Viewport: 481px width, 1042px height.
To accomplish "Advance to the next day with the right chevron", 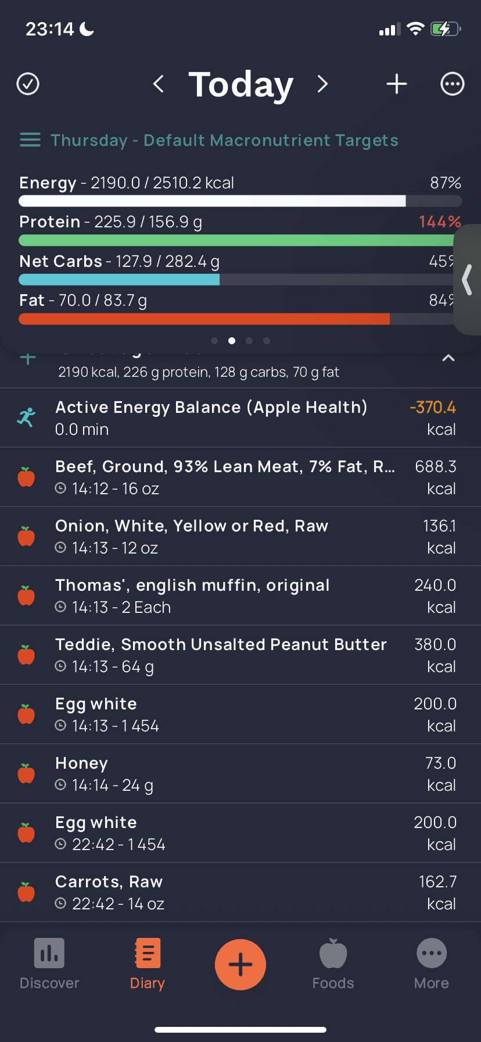I will [x=323, y=84].
